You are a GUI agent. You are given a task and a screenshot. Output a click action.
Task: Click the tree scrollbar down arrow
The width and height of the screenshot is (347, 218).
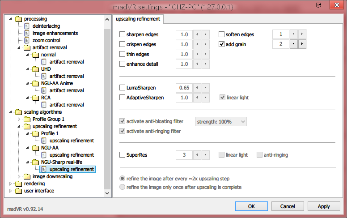107,193
